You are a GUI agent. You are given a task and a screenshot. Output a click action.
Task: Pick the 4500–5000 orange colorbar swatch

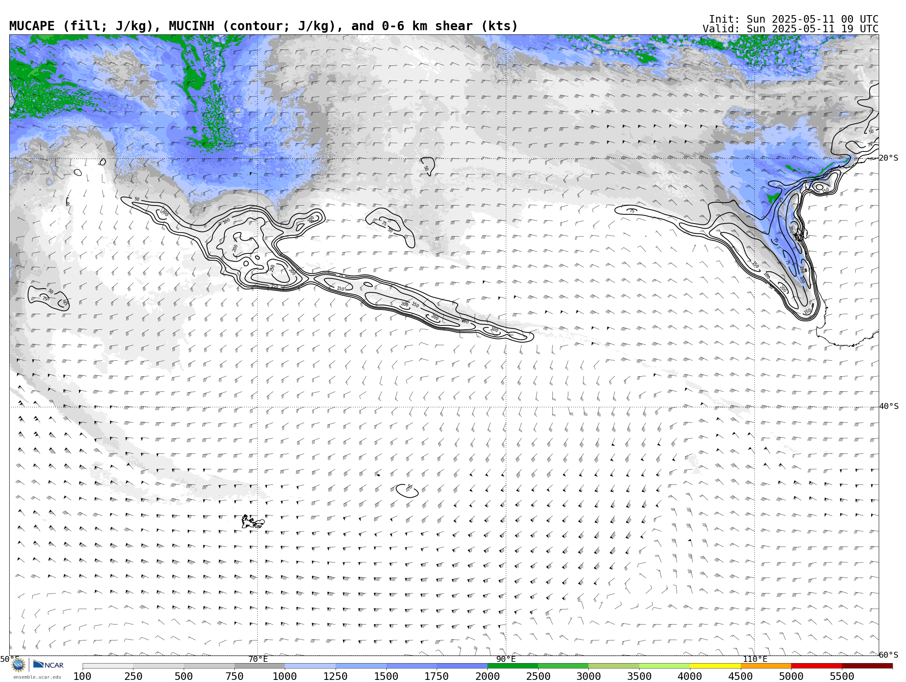(766, 666)
